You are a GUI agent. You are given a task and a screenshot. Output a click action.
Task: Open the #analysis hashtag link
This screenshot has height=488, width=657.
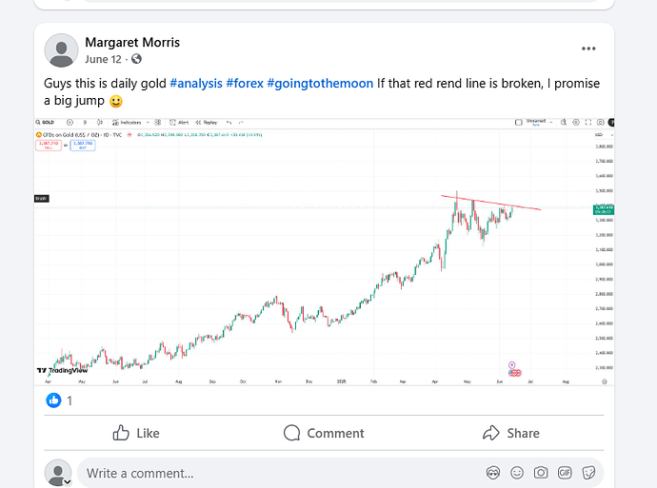tap(196, 84)
